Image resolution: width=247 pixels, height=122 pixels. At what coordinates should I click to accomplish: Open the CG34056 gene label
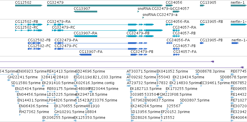pyautogui.click(x=174, y=3)
